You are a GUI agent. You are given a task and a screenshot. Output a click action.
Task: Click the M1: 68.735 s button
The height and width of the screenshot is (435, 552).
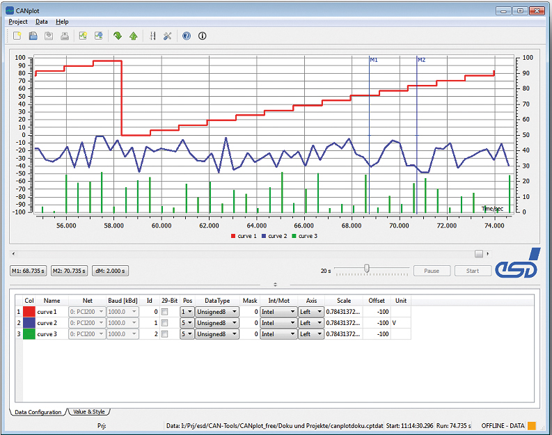point(29,271)
